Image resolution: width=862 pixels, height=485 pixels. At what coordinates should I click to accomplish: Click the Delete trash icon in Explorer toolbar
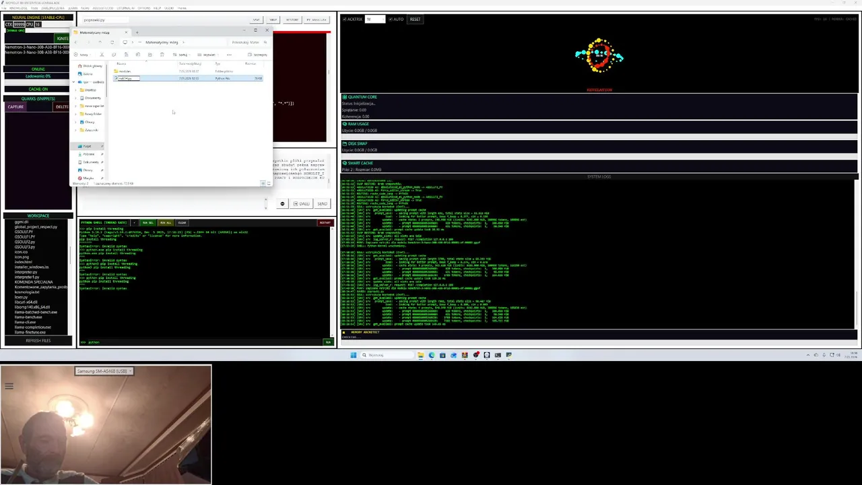[162, 55]
